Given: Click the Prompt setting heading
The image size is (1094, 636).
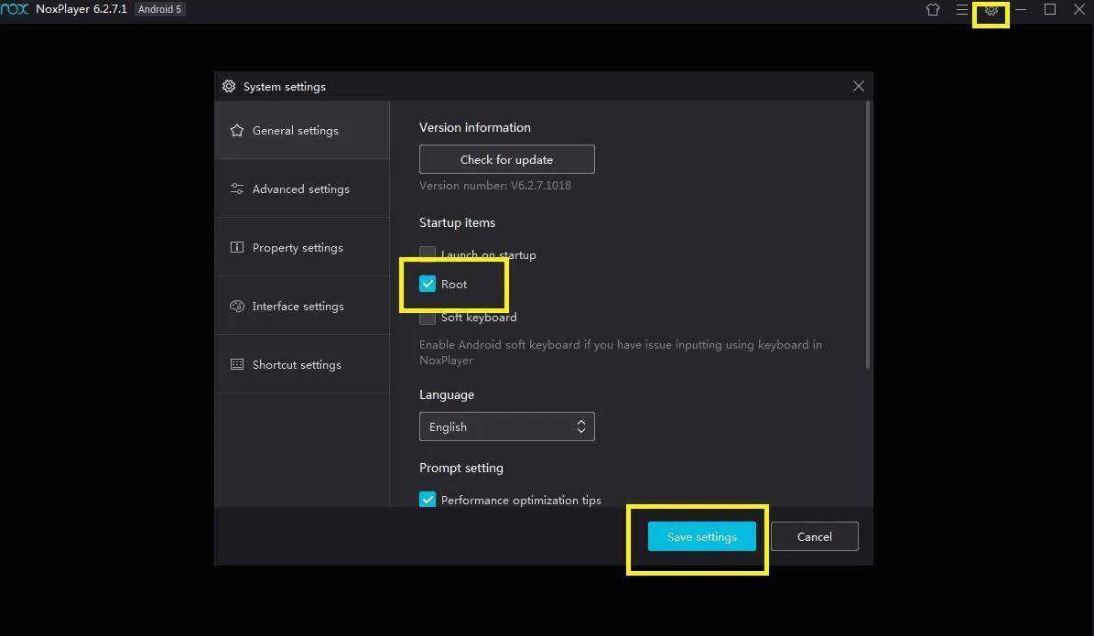Looking at the screenshot, I should [461, 468].
